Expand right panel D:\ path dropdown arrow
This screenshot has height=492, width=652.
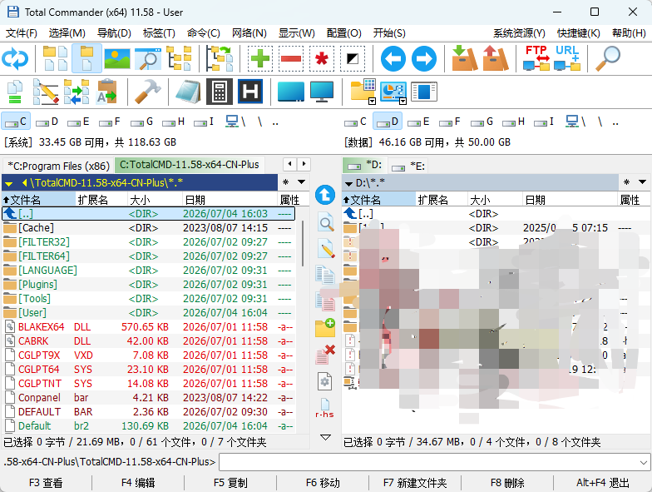point(349,183)
